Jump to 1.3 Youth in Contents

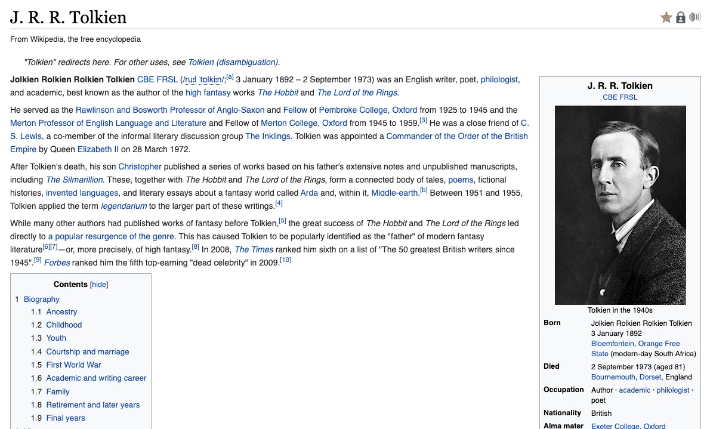[x=56, y=338]
